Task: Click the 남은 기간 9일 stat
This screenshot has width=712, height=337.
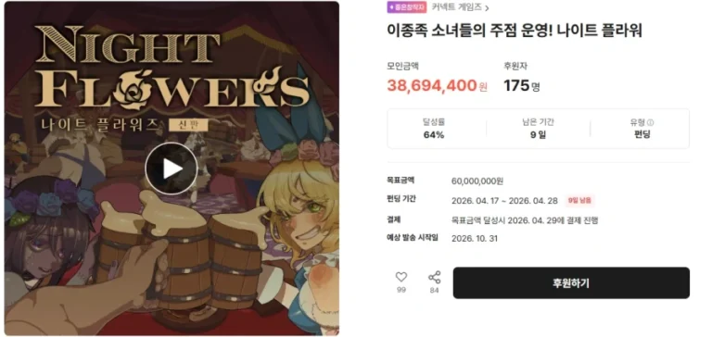Action: pos(538,129)
